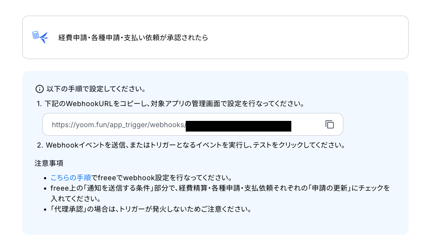Screen dimensions: 423x238
Task: Click inside the Webhook URL field
Action: point(193,124)
